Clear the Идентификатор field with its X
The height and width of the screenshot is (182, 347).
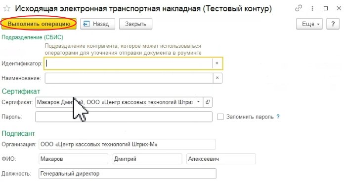tap(217, 63)
